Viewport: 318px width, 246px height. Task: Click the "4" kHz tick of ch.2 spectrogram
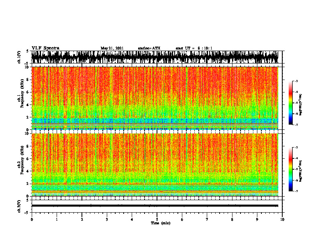click(x=28, y=171)
